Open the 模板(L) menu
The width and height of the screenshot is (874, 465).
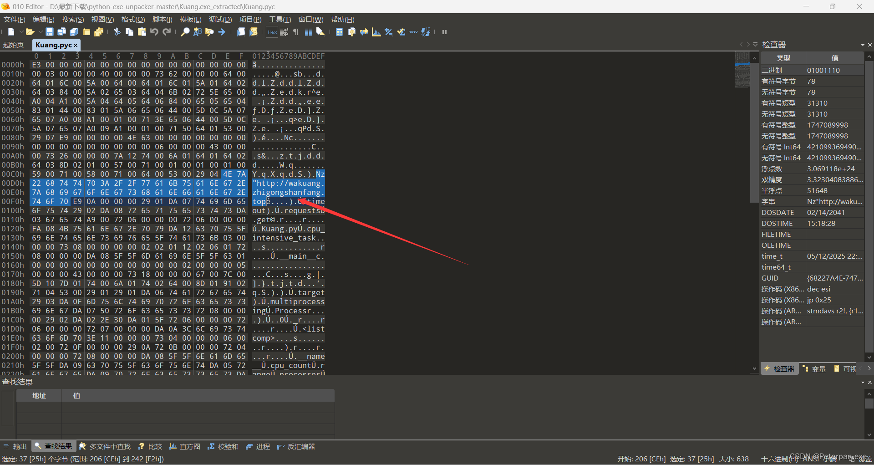point(190,20)
